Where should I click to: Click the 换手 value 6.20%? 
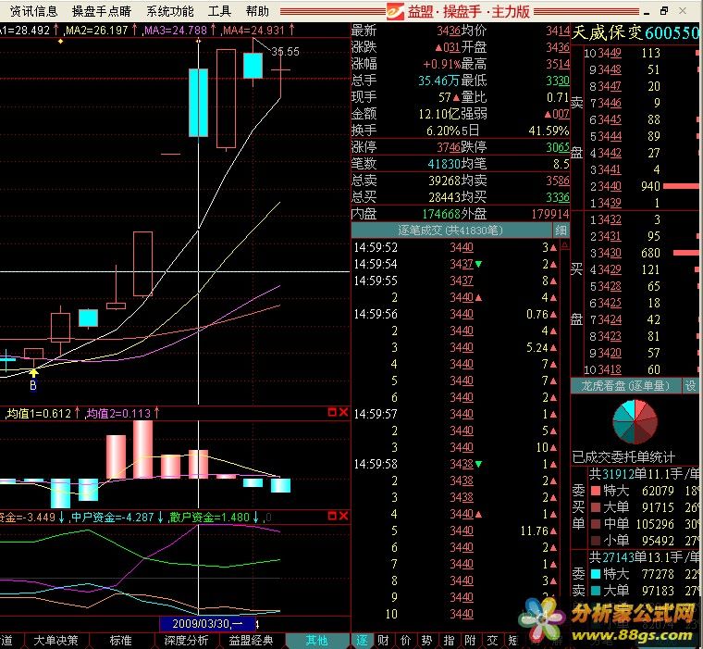(x=443, y=131)
